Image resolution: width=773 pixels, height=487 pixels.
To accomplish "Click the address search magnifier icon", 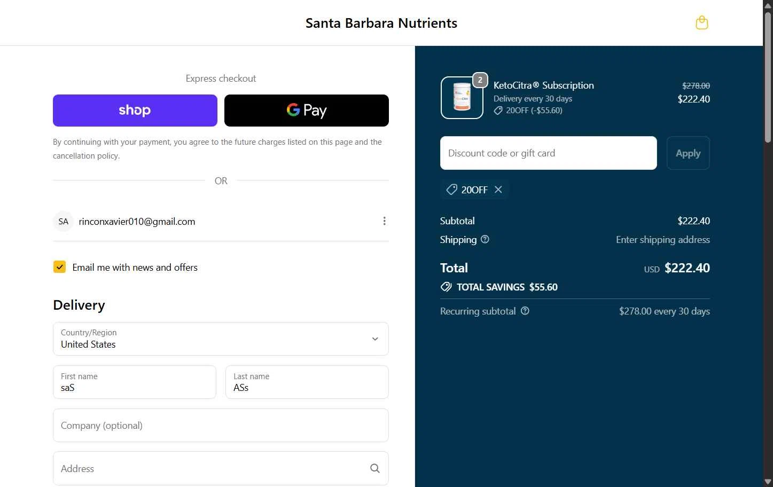I will [x=375, y=468].
